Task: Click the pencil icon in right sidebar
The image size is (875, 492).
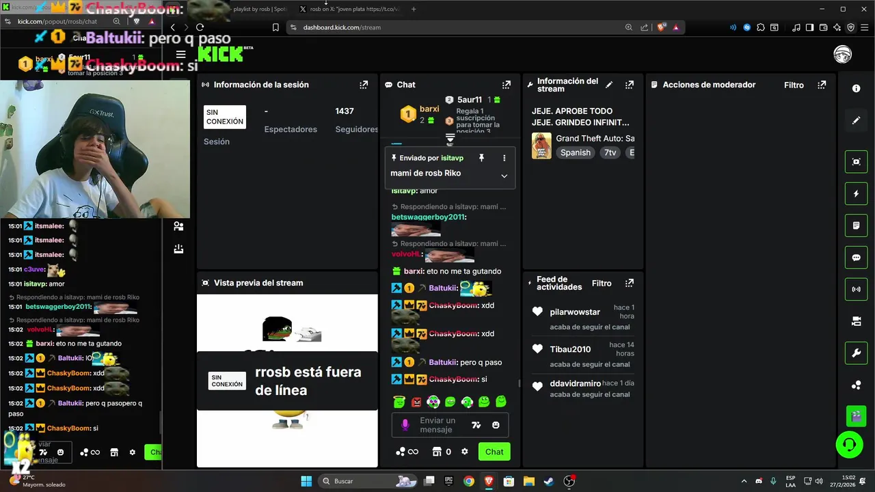Action: coord(856,120)
